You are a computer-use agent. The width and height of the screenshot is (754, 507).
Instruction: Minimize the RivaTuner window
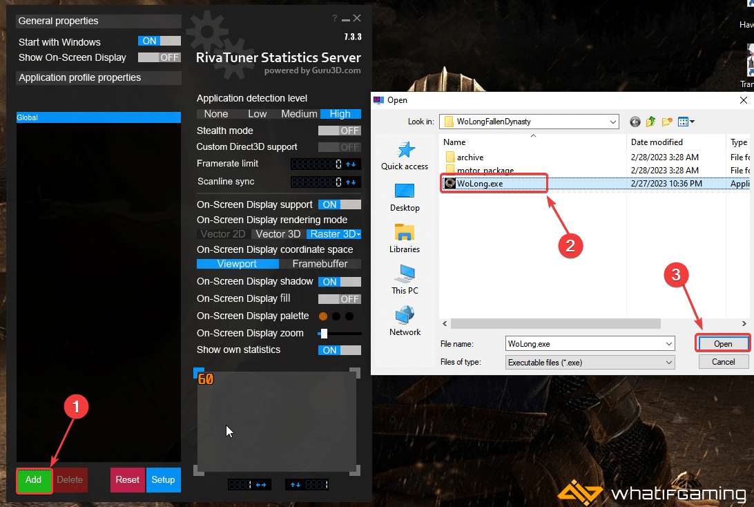[x=346, y=19]
